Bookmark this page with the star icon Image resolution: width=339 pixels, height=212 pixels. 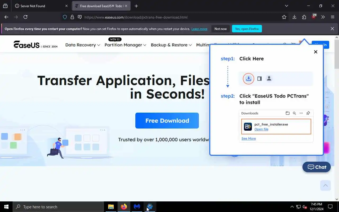[x=284, y=17]
